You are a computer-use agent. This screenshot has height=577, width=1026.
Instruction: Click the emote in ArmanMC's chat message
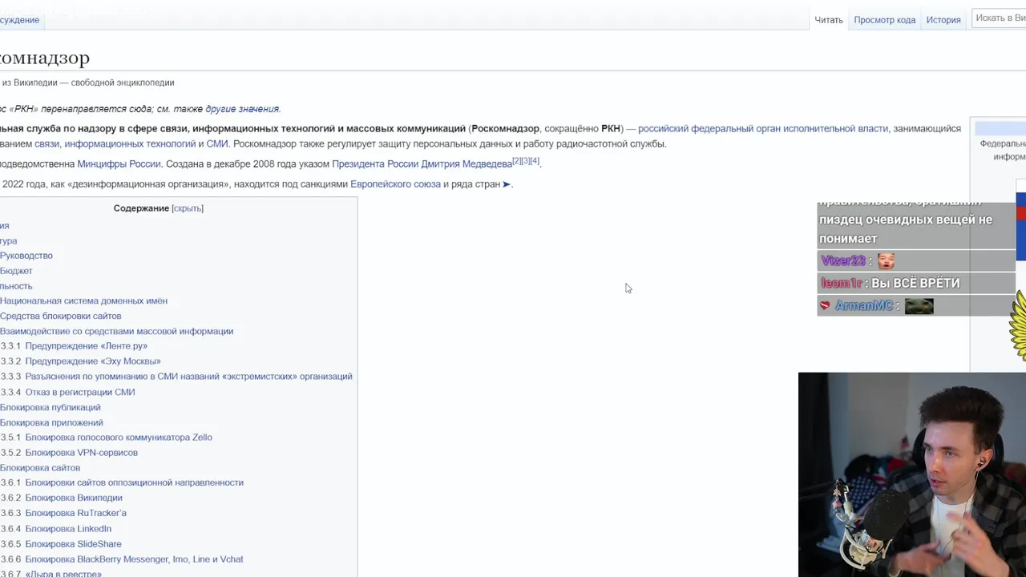[x=919, y=306]
